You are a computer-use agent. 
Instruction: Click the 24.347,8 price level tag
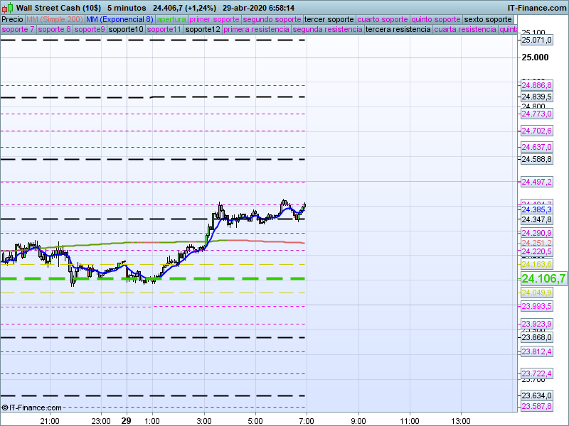(x=537, y=219)
